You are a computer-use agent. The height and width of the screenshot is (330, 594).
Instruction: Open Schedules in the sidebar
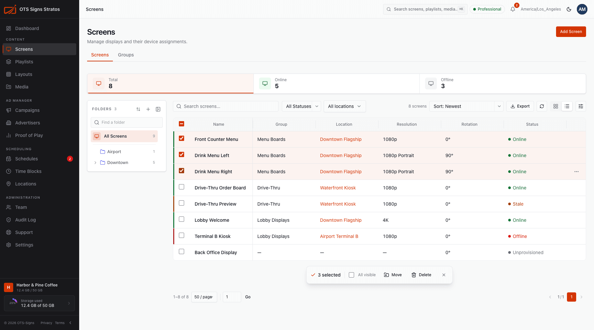[39, 159]
